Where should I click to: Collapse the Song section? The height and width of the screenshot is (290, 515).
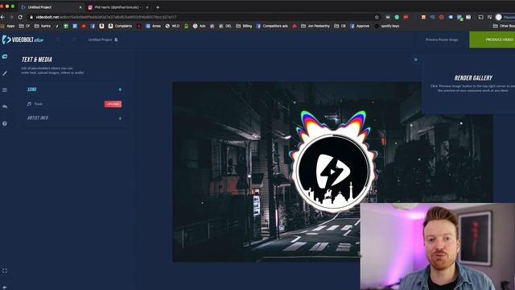[x=120, y=89]
